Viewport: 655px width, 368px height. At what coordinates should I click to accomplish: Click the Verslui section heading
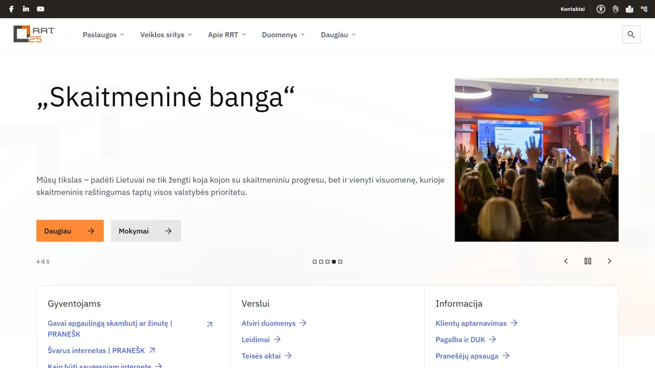[x=255, y=304]
